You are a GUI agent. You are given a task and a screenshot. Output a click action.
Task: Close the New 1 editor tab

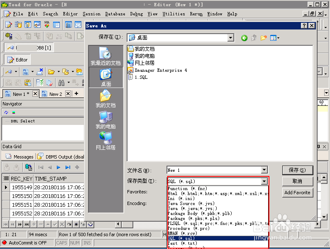pos(35,93)
